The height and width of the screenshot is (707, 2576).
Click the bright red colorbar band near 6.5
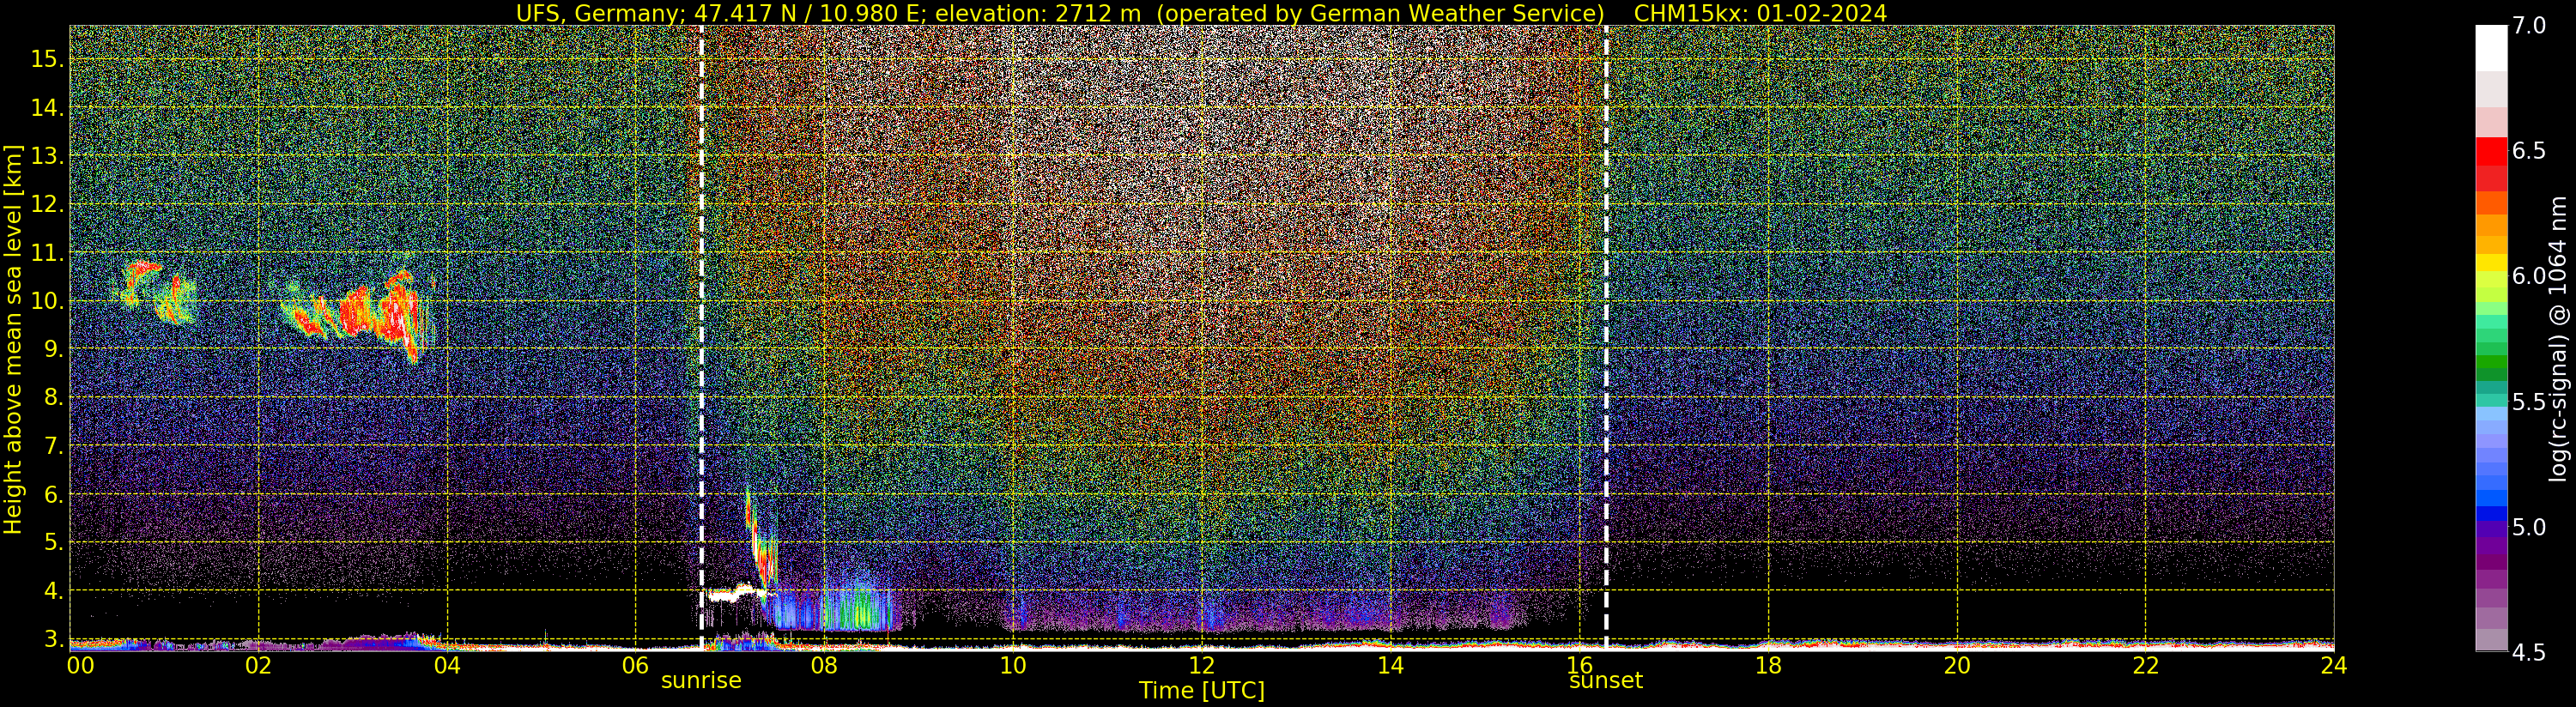point(2491,152)
